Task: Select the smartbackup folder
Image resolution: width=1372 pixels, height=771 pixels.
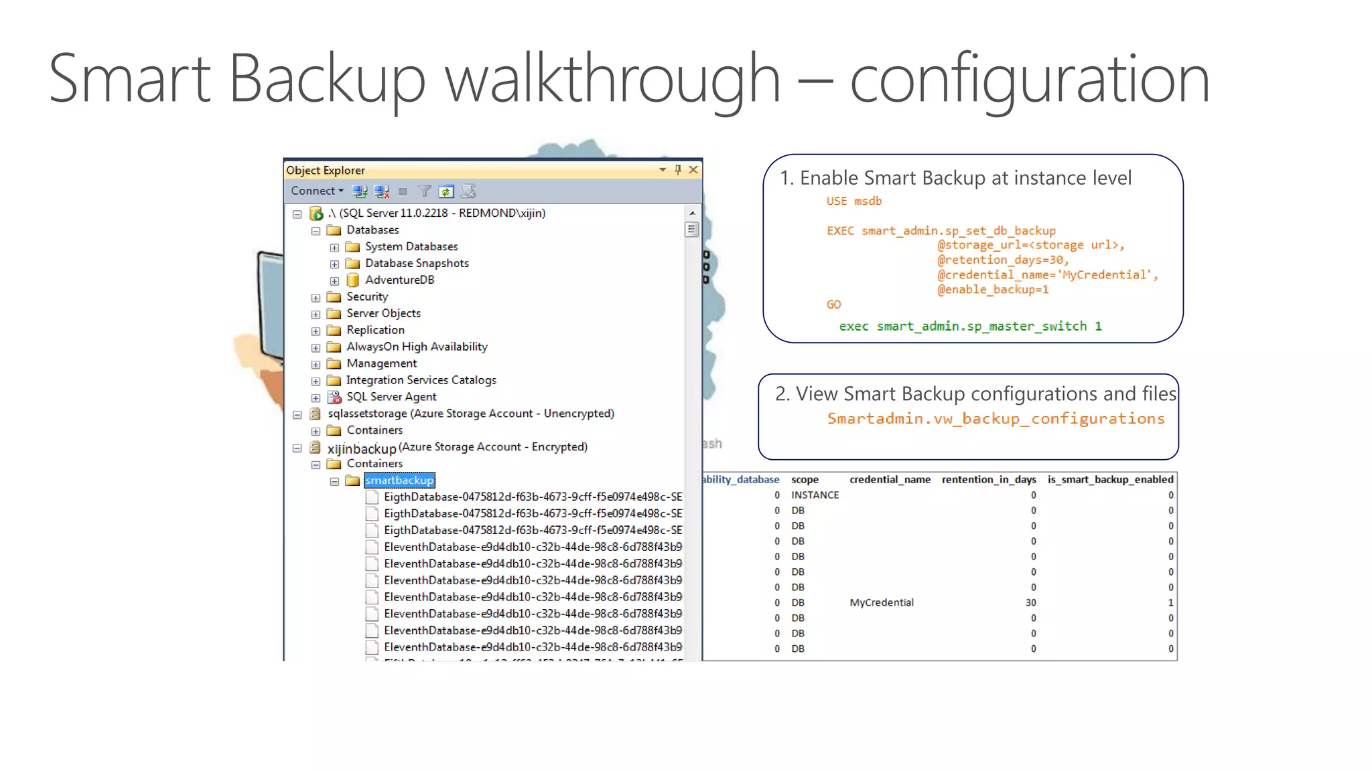Action: 399,481
